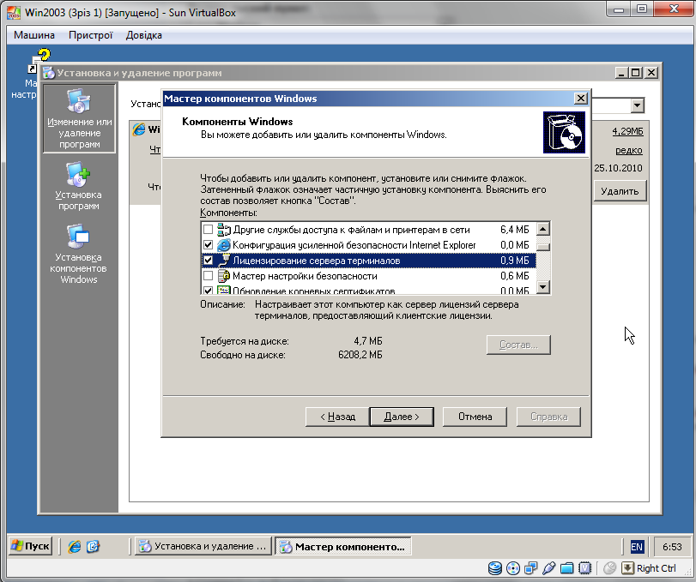Click the Internet Explorer security configuration component icon

click(x=224, y=244)
